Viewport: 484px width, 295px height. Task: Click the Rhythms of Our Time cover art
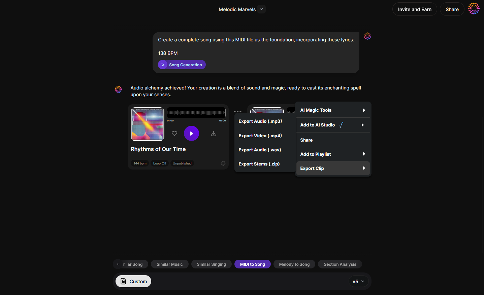(x=148, y=124)
